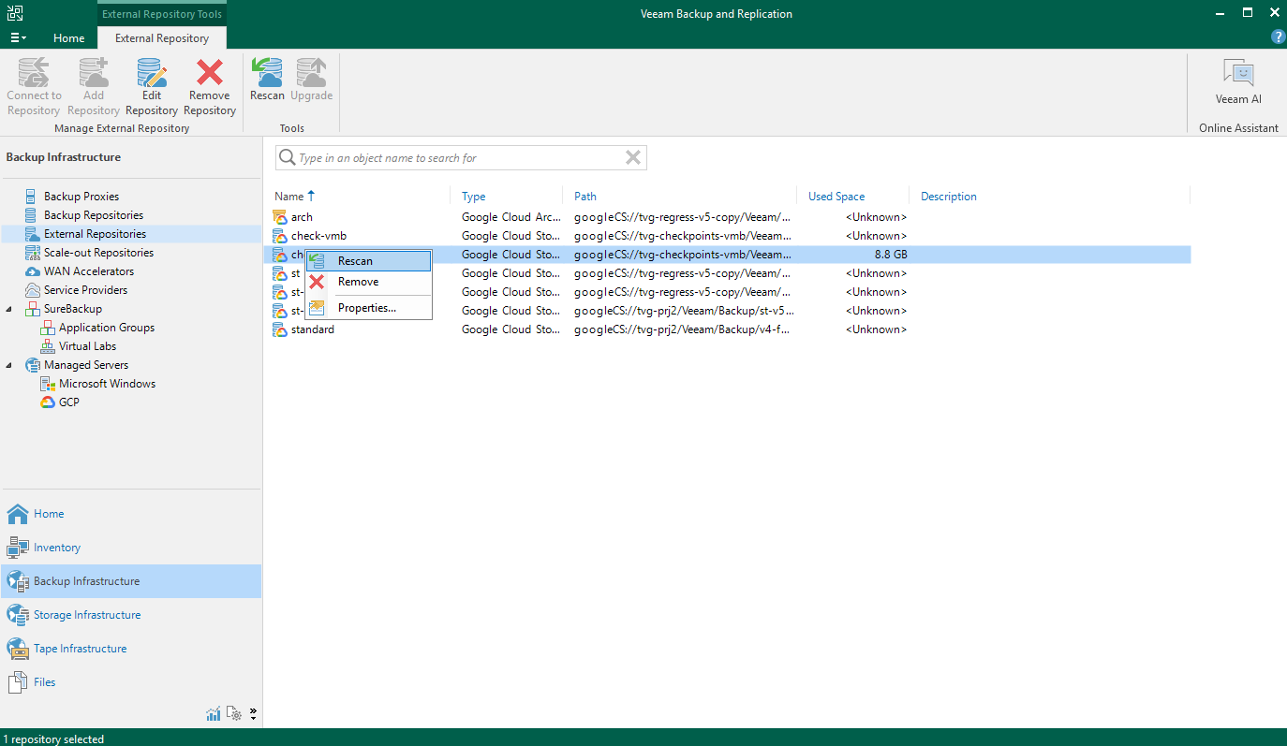The image size is (1287, 746).
Task: Click the cloud icon of the standard repository
Action: pos(279,329)
